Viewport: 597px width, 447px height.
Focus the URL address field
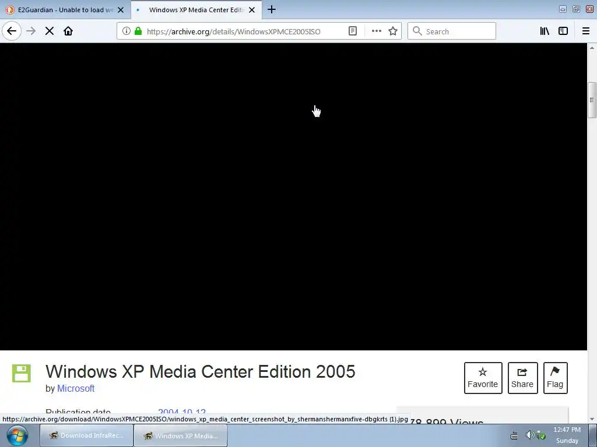233,31
